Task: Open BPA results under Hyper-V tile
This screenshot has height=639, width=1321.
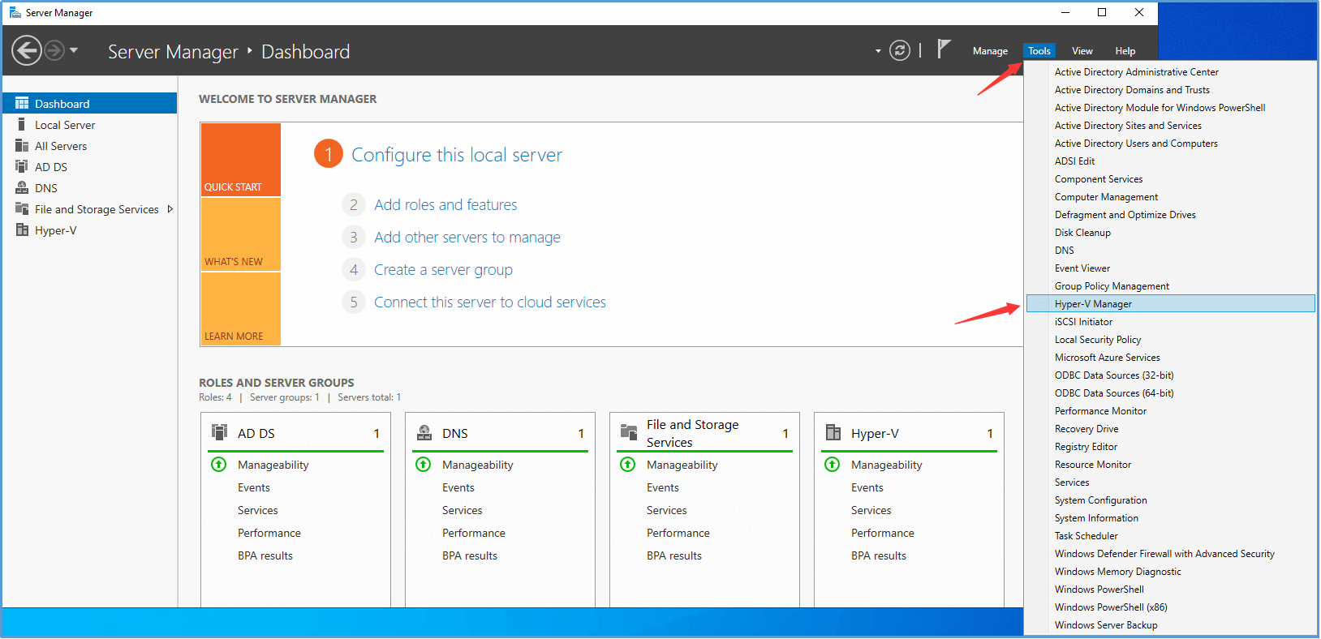Action: 878,555
